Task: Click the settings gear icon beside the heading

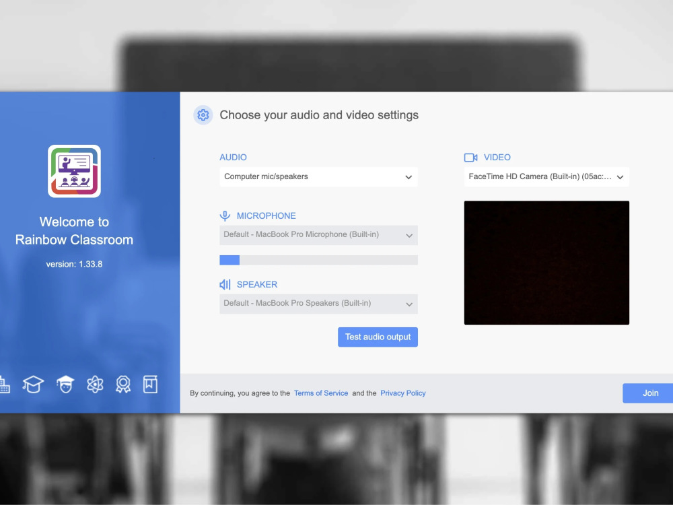Action: point(203,115)
